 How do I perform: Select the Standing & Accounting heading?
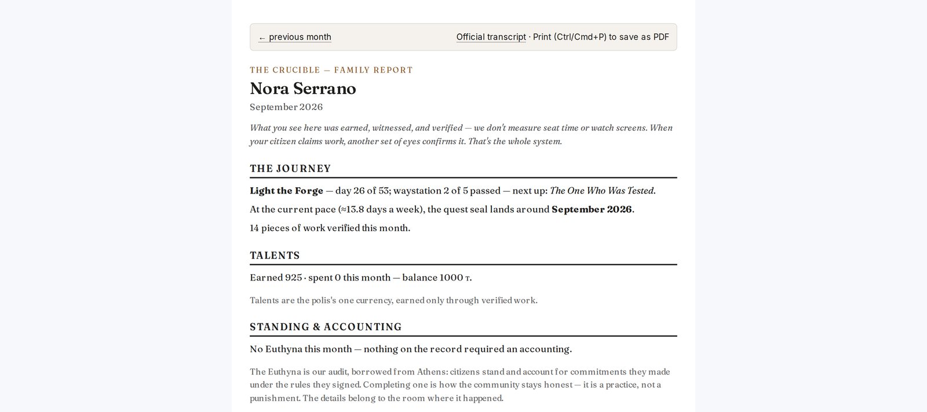(x=326, y=327)
